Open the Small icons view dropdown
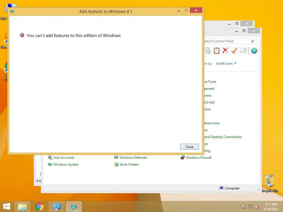283x212 pixels. tap(226, 63)
